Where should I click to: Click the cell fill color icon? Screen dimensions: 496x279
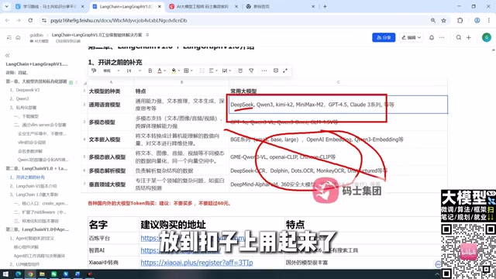coord(174,71)
